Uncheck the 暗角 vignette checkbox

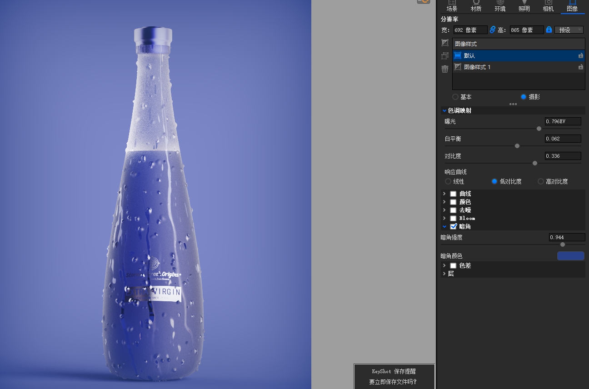(453, 226)
